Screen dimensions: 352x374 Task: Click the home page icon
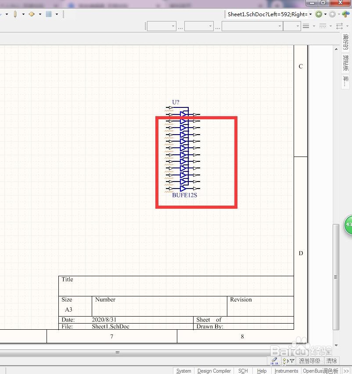pos(346,14)
